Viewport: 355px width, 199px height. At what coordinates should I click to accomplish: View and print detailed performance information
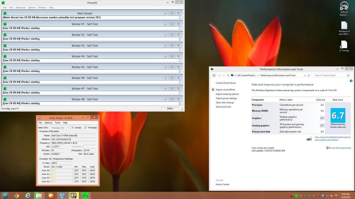[x=332, y=139]
